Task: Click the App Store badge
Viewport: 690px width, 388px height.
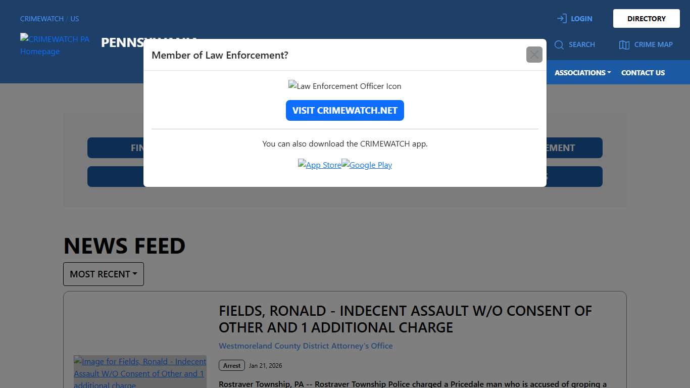Action: point(319,165)
